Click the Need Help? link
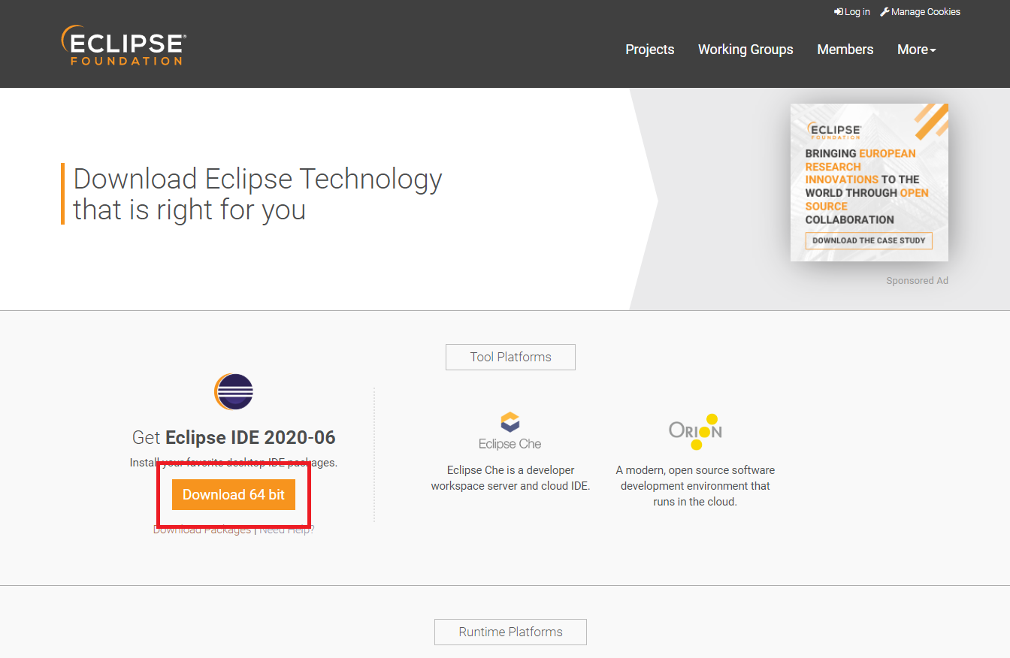This screenshot has width=1010, height=658. [287, 530]
